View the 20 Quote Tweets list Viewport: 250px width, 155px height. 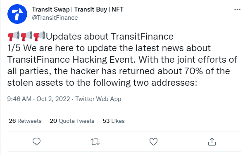pos(72,121)
